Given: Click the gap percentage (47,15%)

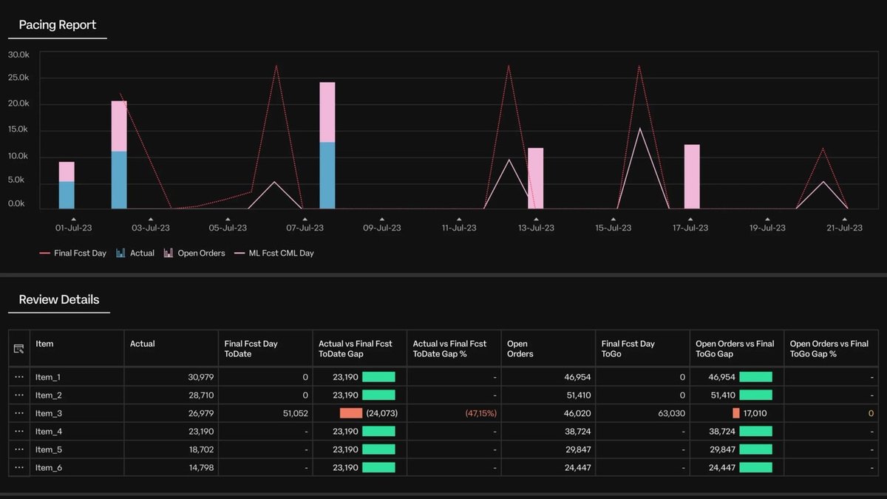Looking at the screenshot, I should click(x=480, y=413).
